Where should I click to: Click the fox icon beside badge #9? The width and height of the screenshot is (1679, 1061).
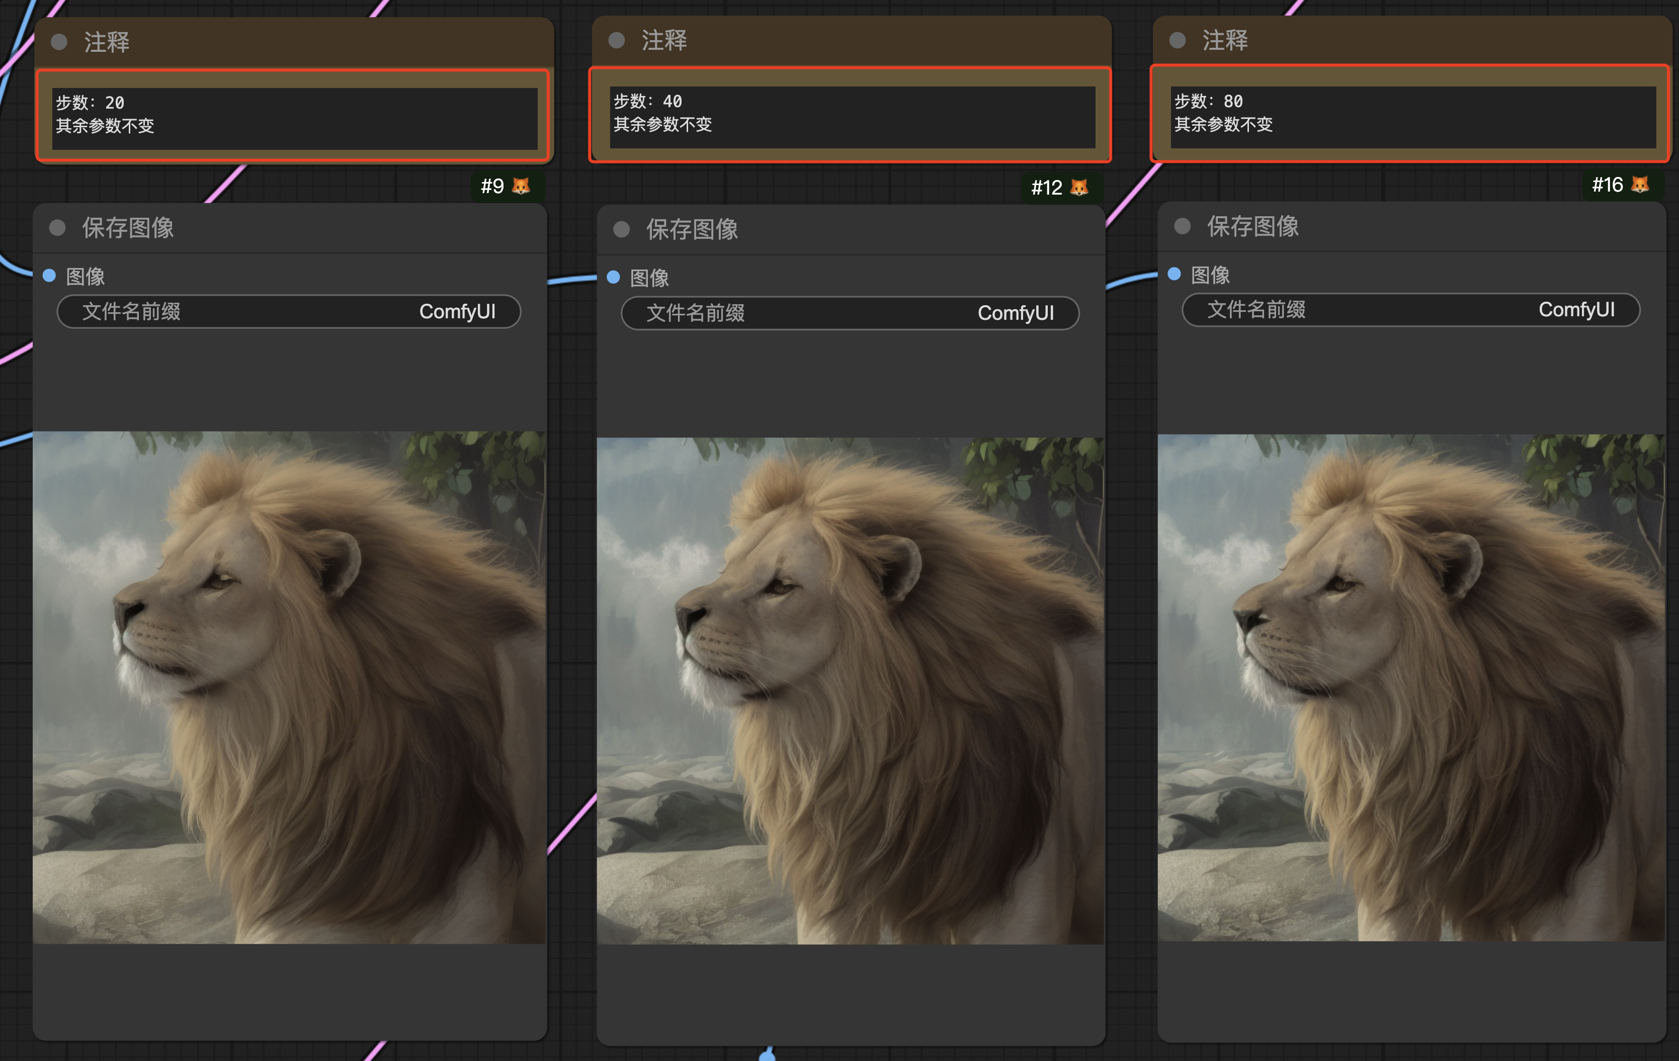pos(521,186)
